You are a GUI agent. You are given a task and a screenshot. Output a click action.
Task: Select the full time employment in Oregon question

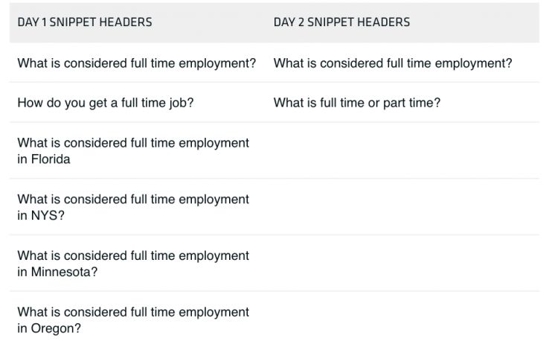click(133, 319)
